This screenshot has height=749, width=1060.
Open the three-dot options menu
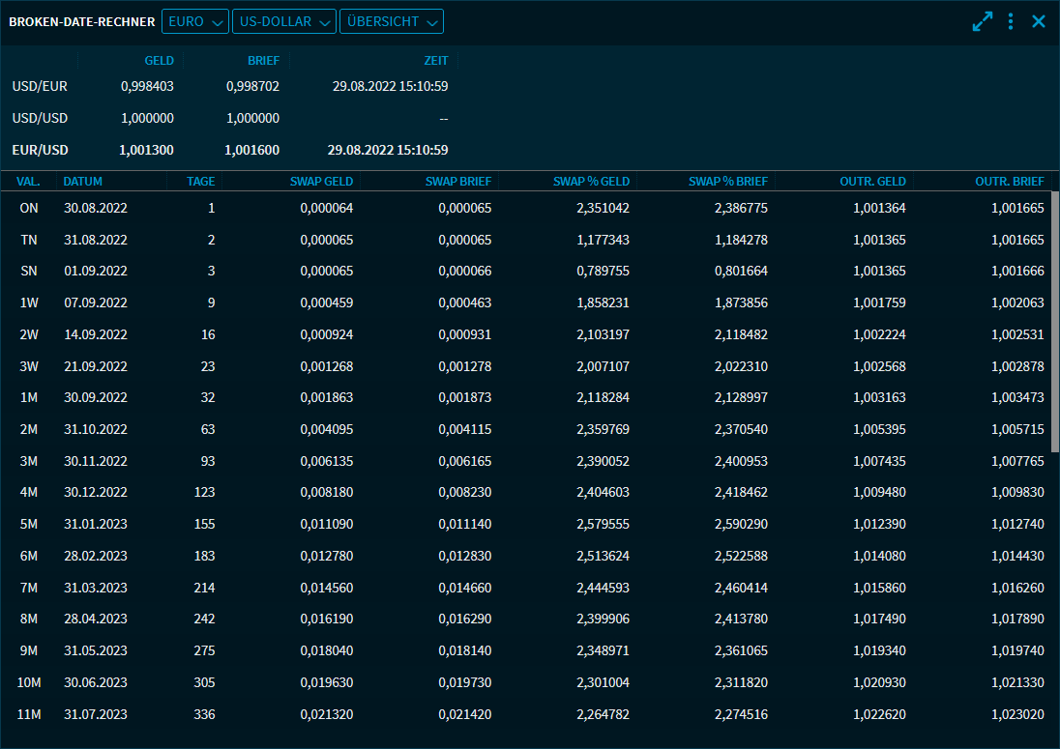(x=1011, y=21)
